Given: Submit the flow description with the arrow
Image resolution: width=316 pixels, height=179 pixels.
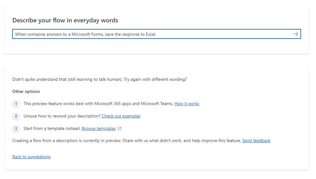Looking at the screenshot, I should (295, 34).
